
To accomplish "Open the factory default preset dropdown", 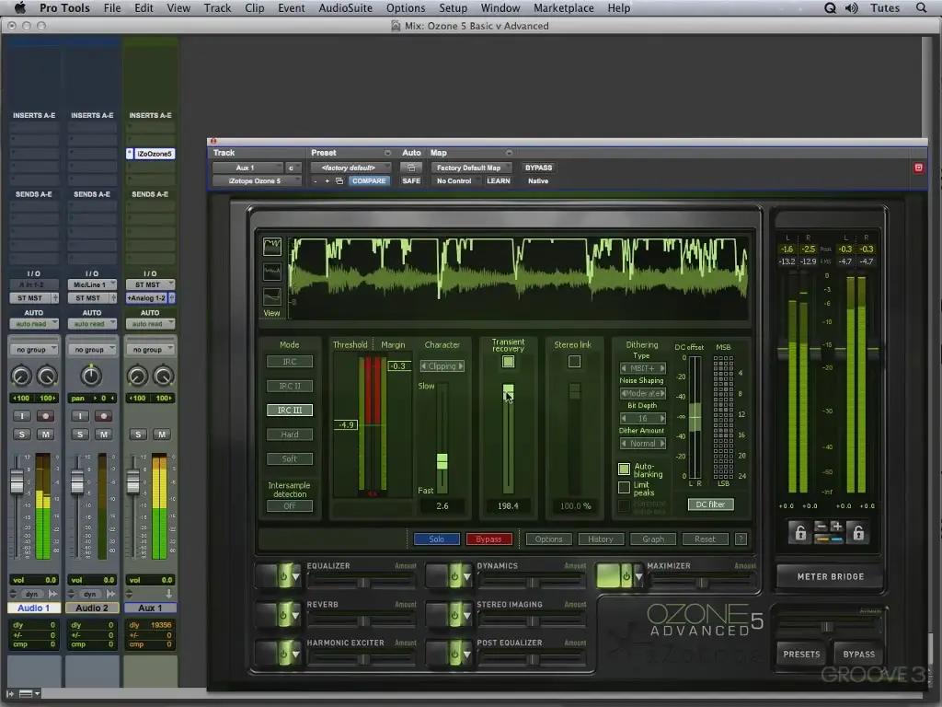I will pos(350,168).
